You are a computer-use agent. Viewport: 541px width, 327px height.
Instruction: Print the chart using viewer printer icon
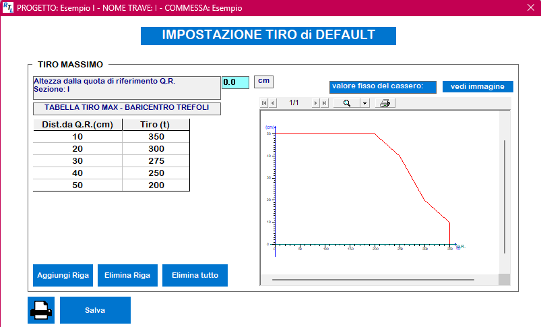pos(385,103)
